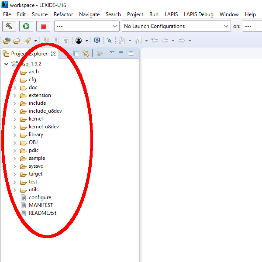Open the Search menu

click(x=113, y=14)
